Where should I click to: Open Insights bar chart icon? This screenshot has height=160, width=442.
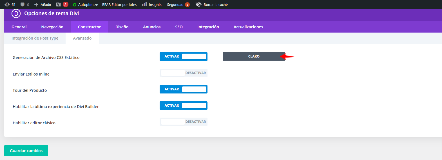click(144, 4)
